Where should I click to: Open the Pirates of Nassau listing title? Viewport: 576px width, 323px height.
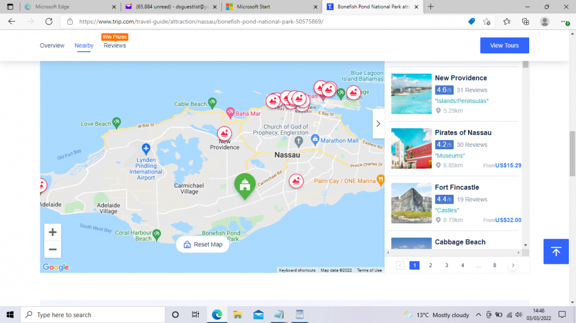[x=463, y=132]
